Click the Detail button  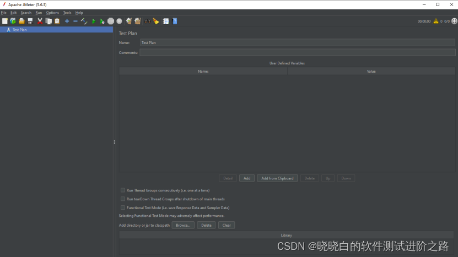228,178
